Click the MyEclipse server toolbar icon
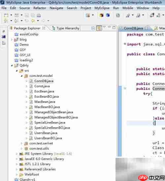Viewport: 165px width, 181px height. 88,15
